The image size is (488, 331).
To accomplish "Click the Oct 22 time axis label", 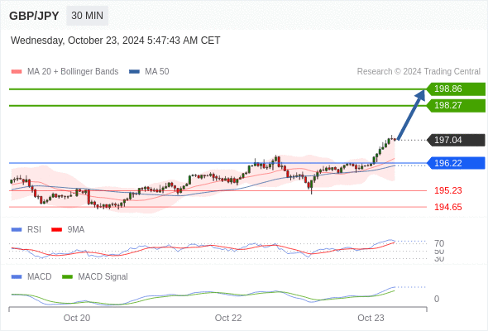I will tap(228, 318).
